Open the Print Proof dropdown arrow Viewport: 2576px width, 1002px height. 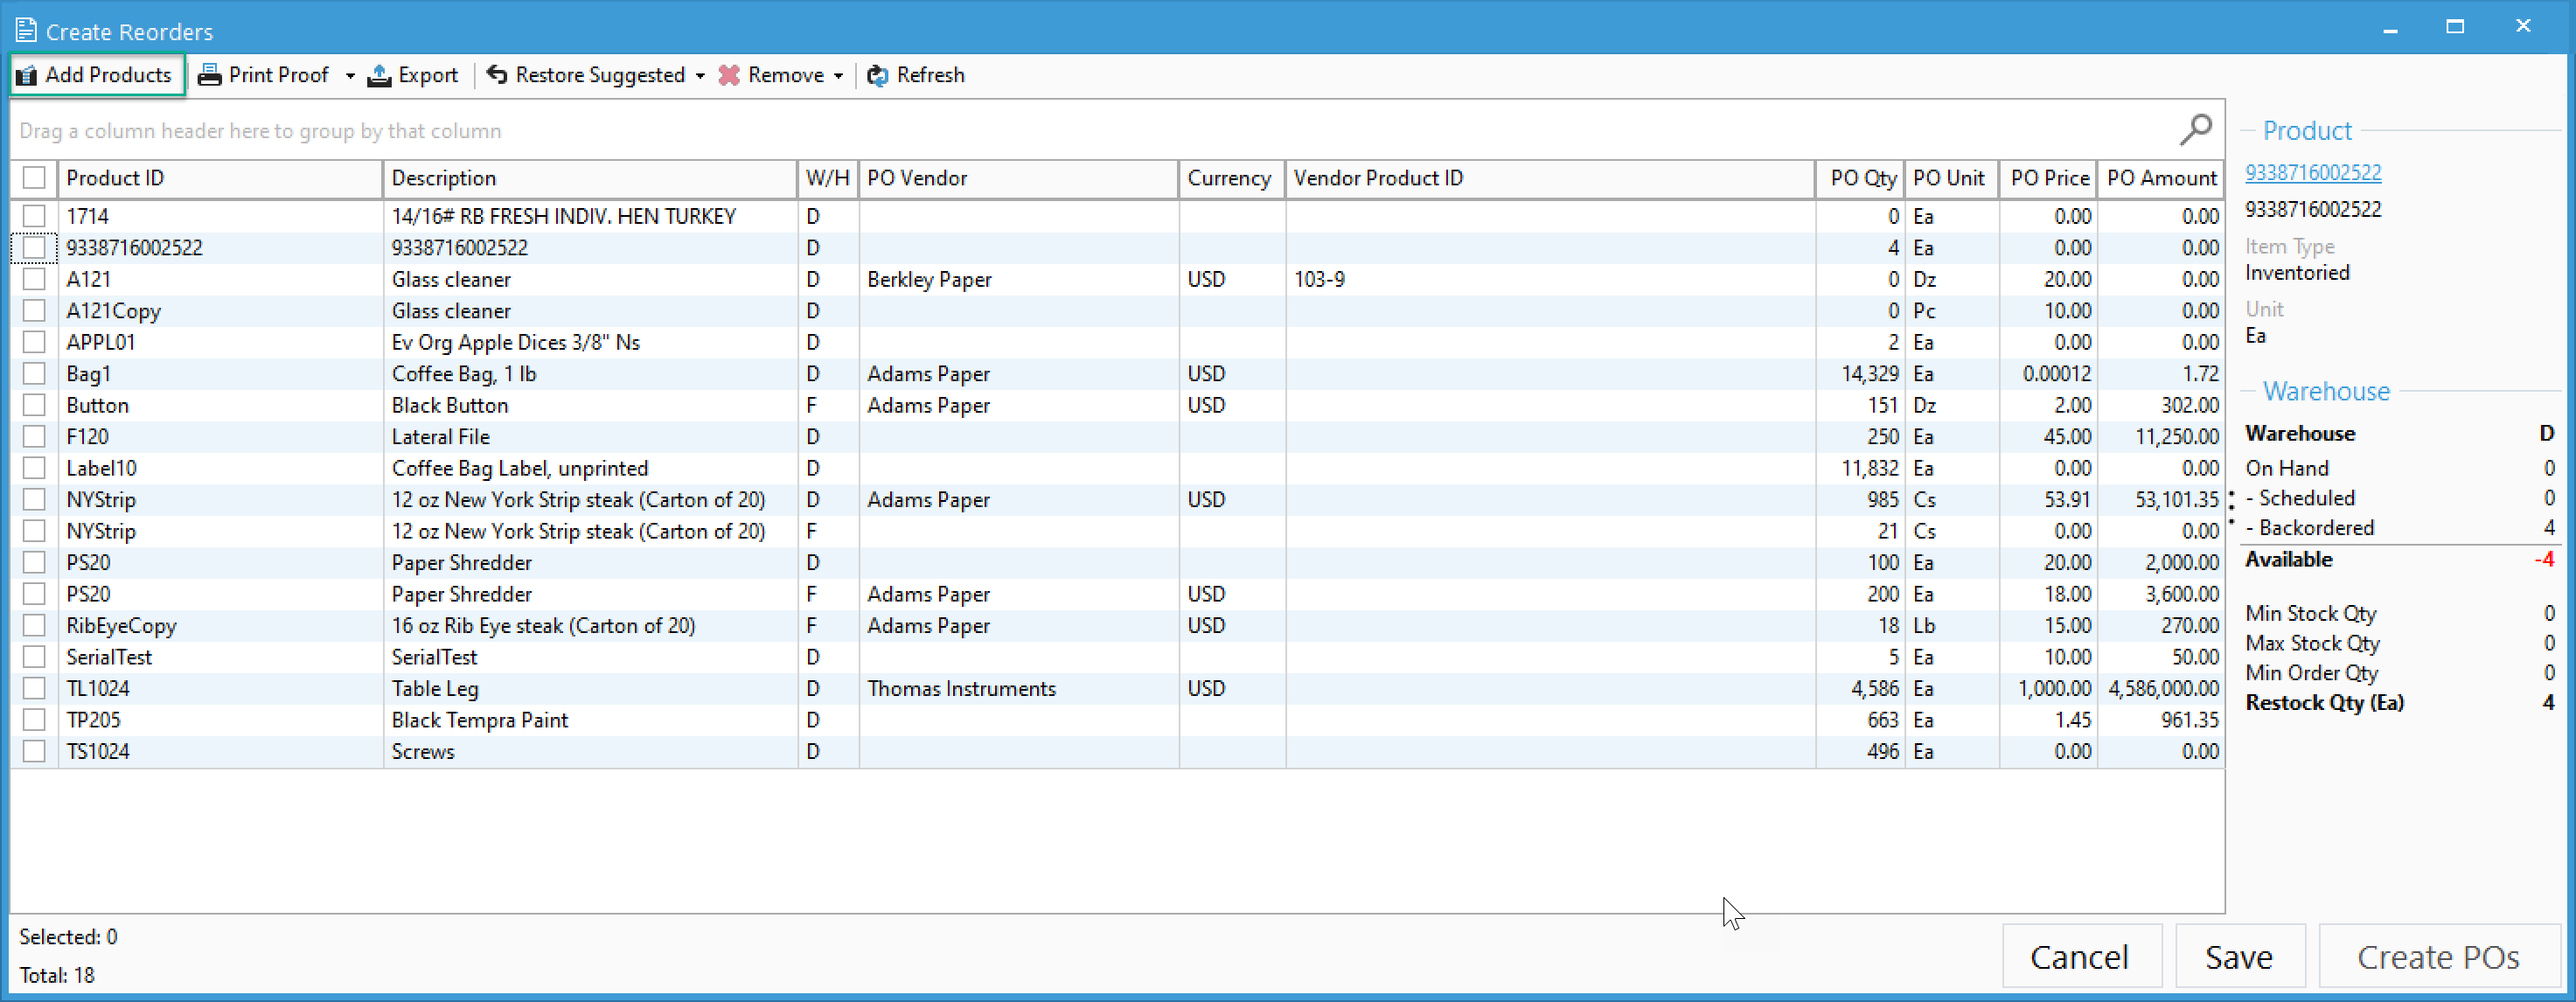click(350, 74)
